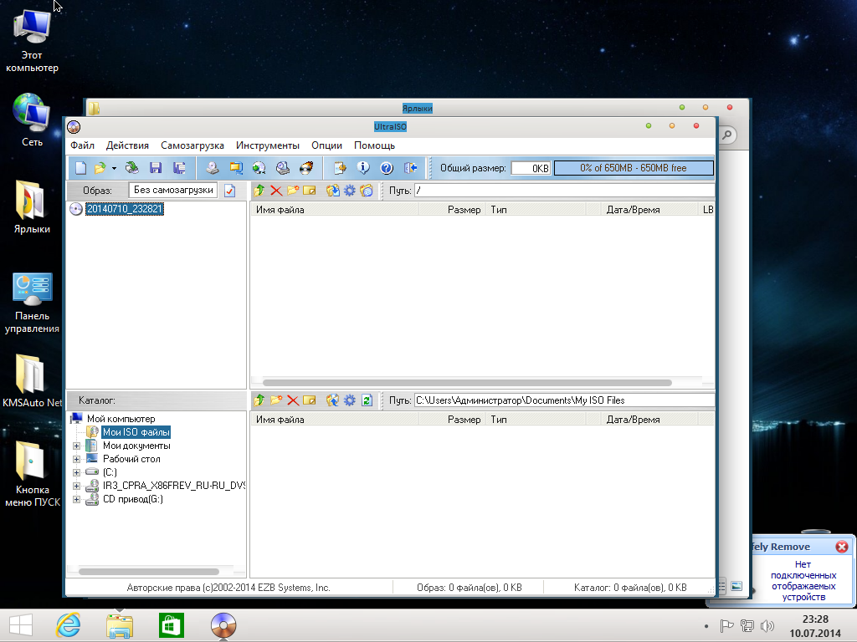Click the red Delete X in the catalog pane toolbar
The height and width of the screenshot is (642, 857).
tap(293, 400)
